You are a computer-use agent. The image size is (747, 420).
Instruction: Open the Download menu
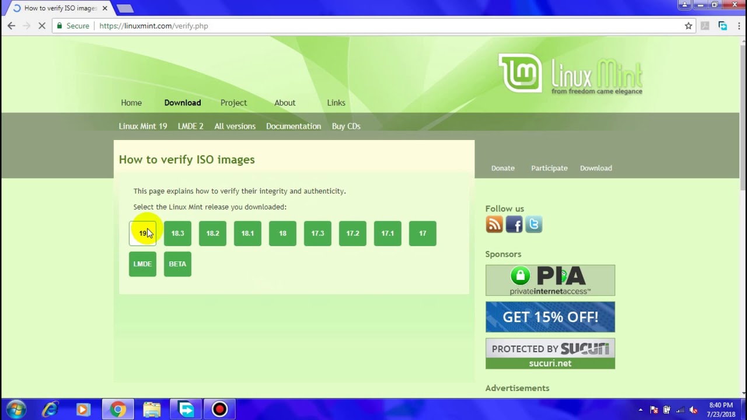pyautogui.click(x=183, y=103)
